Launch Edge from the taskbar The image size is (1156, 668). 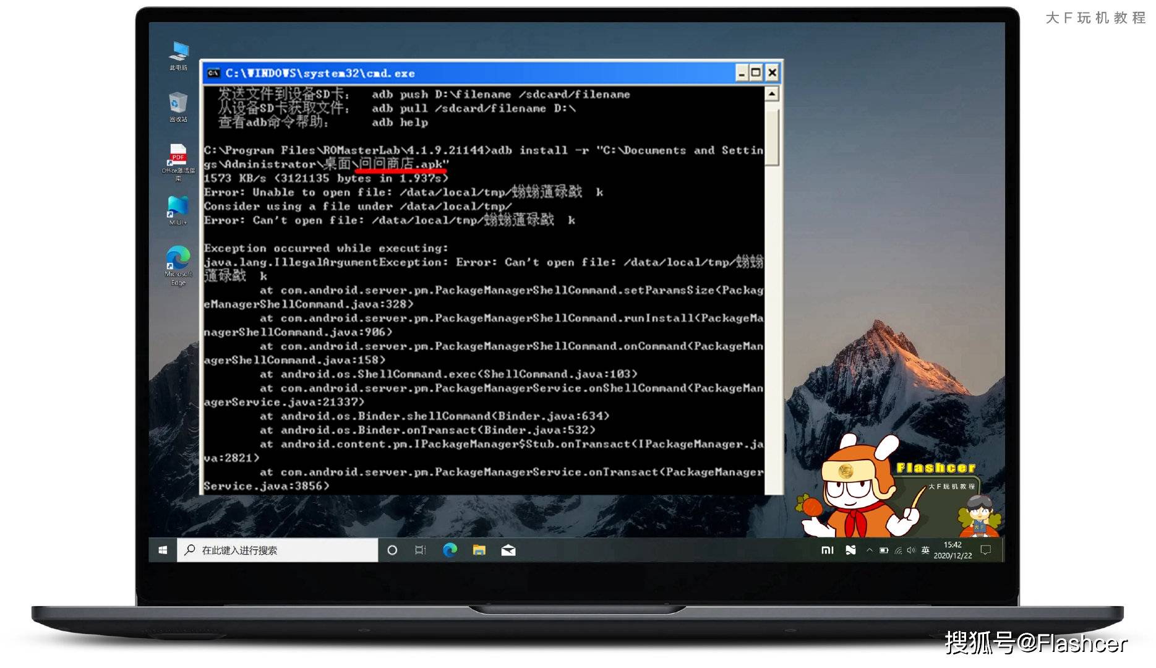click(x=450, y=550)
